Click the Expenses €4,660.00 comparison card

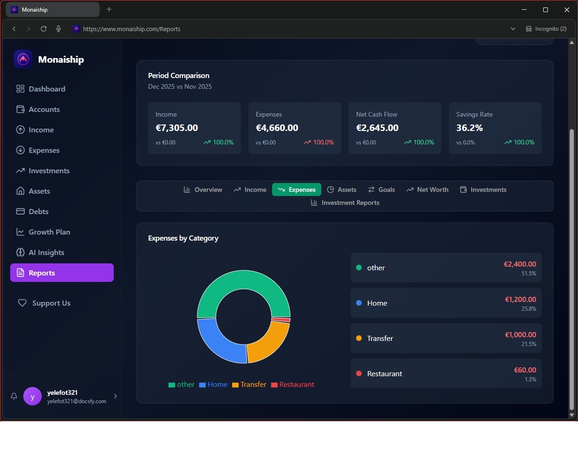pyautogui.click(x=295, y=128)
